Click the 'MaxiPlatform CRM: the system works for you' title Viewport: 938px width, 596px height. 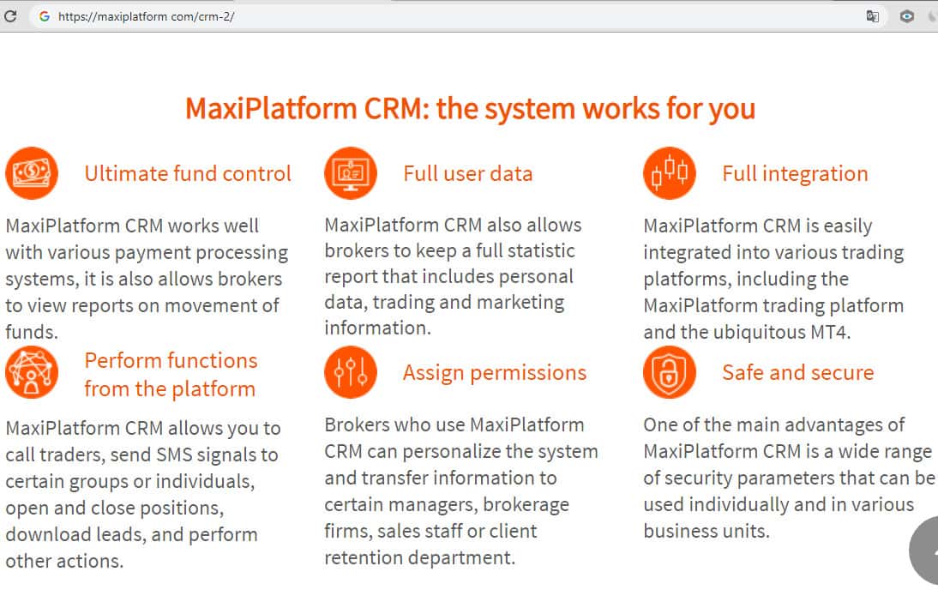pos(470,109)
